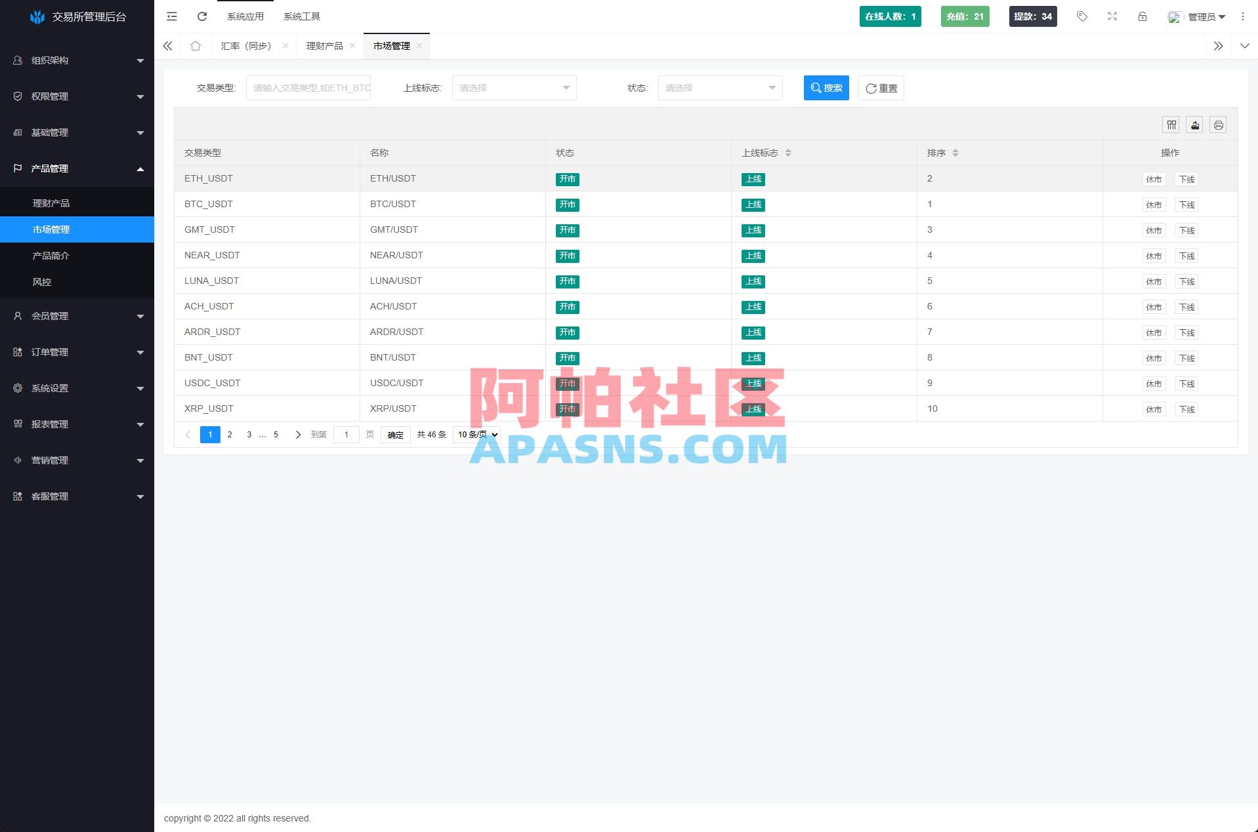
Task: Collapse the sidebar navigation menu
Action: click(171, 16)
